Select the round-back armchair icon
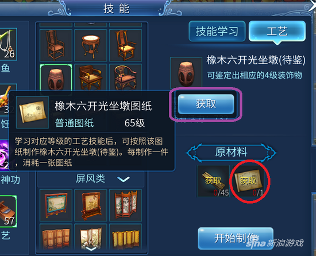The image size is (316, 256). 125,77
